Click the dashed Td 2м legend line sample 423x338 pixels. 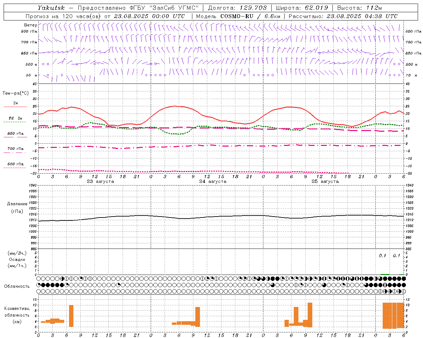coord(15,122)
